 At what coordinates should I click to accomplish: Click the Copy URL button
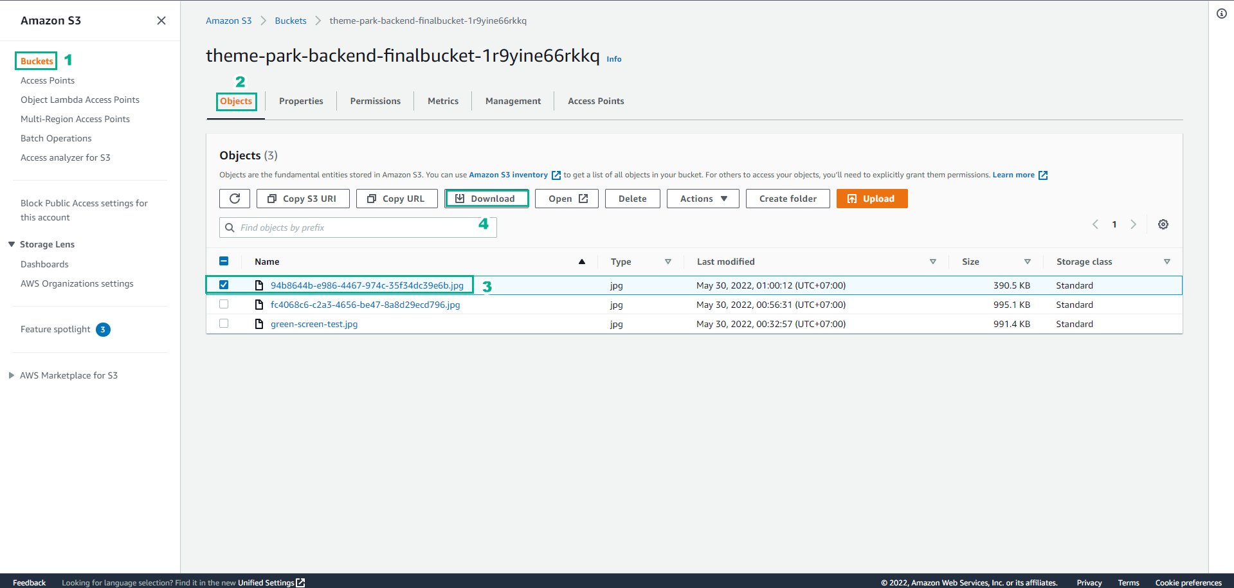(x=397, y=199)
